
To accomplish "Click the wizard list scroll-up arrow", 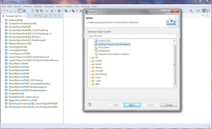I will pos(175,41).
